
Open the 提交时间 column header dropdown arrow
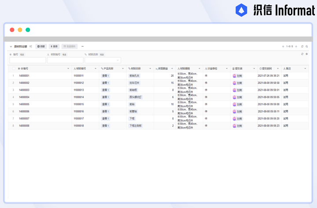click(278, 69)
